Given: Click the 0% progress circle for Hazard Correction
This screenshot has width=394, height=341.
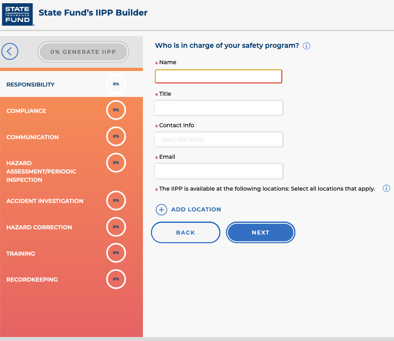Looking at the screenshot, I should (x=116, y=227).
